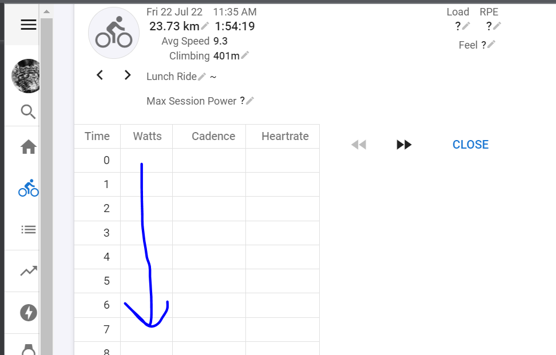Click the CLOSE button

coord(471,145)
